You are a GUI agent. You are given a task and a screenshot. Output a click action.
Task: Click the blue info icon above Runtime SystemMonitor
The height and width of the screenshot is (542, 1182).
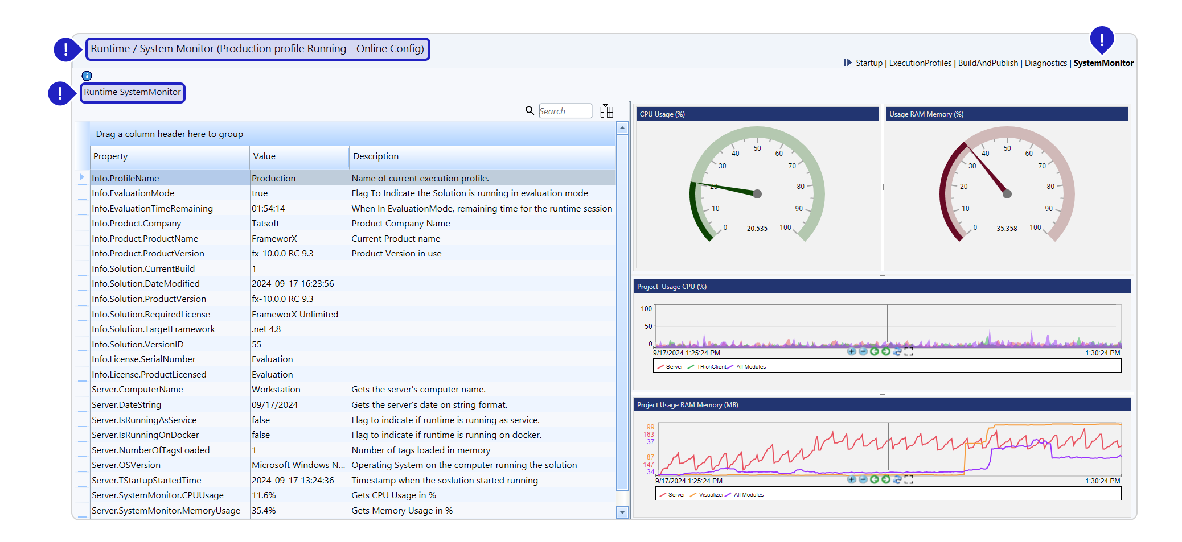point(87,76)
